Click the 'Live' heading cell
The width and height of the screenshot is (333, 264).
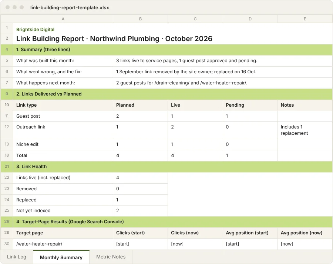point(195,105)
